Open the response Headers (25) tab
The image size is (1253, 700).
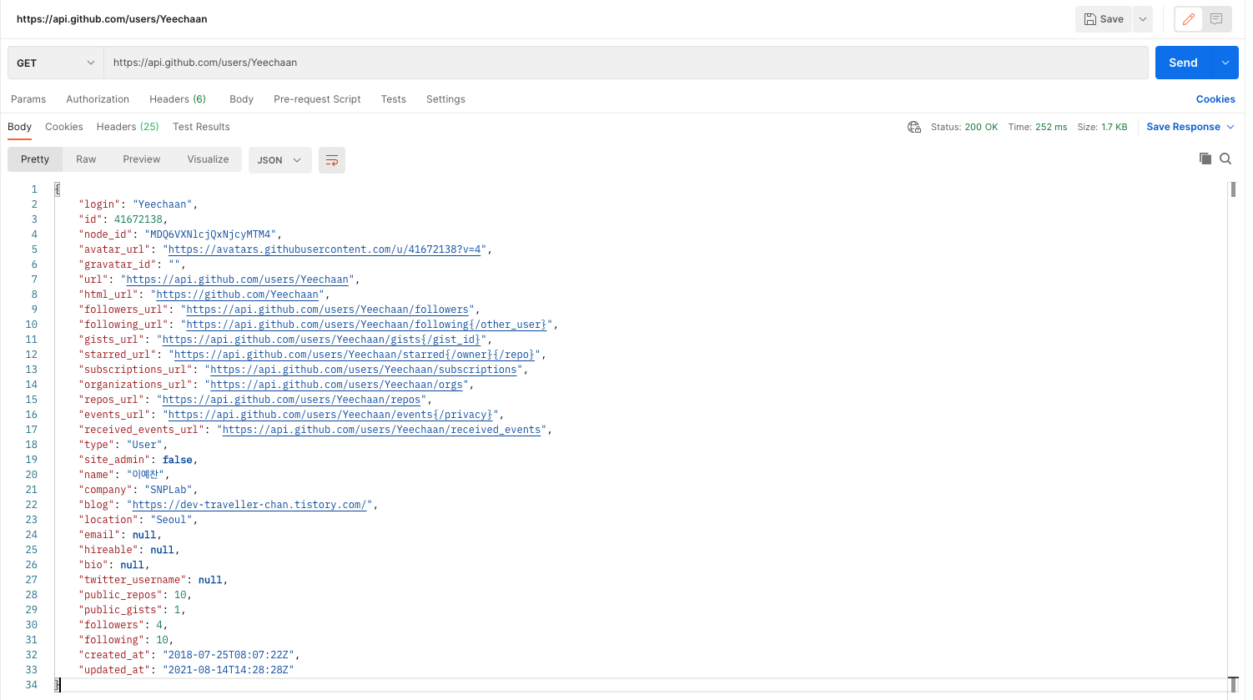[128, 127]
